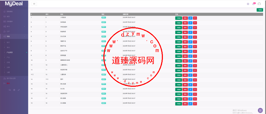
Task: Click support globe icon at sidebar bottom
Action: click(x=14, y=90)
